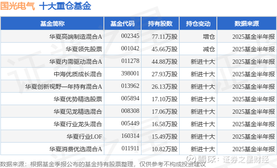Open the 华夏见龙精选混合 fund entry
277x168 pixels.
point(78,112)
